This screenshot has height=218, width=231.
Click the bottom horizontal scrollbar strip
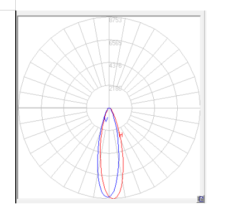[x=107, y=201]
